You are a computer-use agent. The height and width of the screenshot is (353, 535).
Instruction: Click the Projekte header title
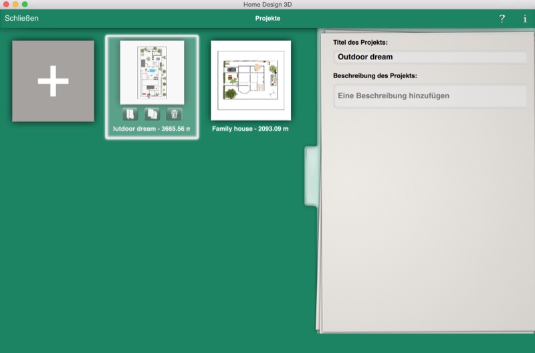(267, 19)
